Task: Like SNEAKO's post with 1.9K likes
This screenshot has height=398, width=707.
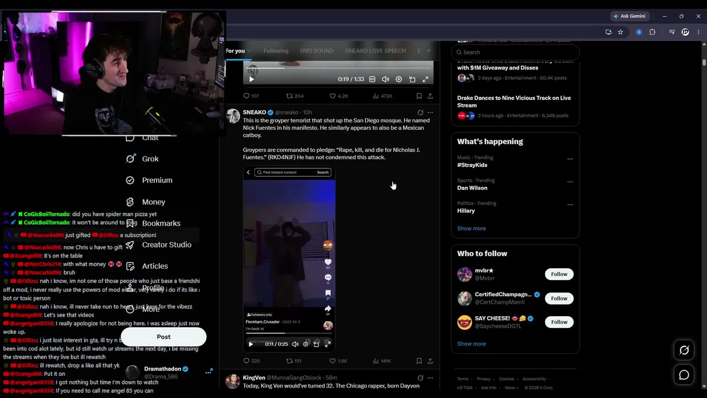Action: pyautogui.click(x=340, y=361)
